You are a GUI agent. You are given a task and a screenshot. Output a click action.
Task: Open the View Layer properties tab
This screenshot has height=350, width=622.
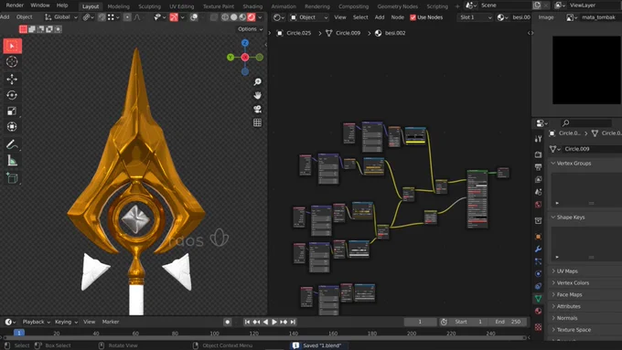click(538, 179)
